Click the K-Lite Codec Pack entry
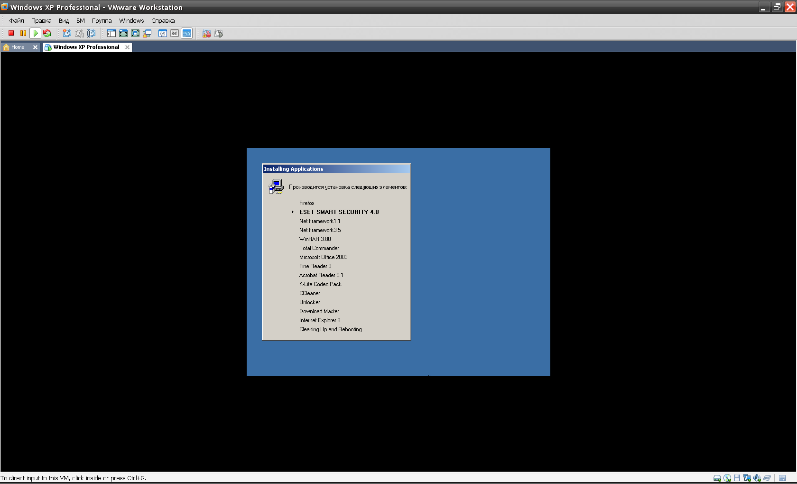Screen dimensions: 797x484 320,284
